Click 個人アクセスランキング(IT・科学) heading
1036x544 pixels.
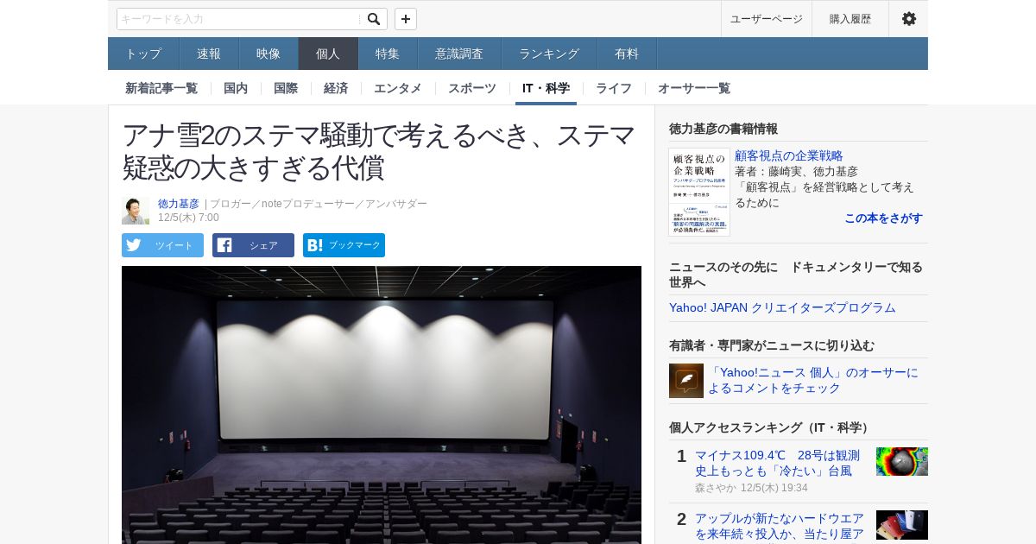pos(772,427)
